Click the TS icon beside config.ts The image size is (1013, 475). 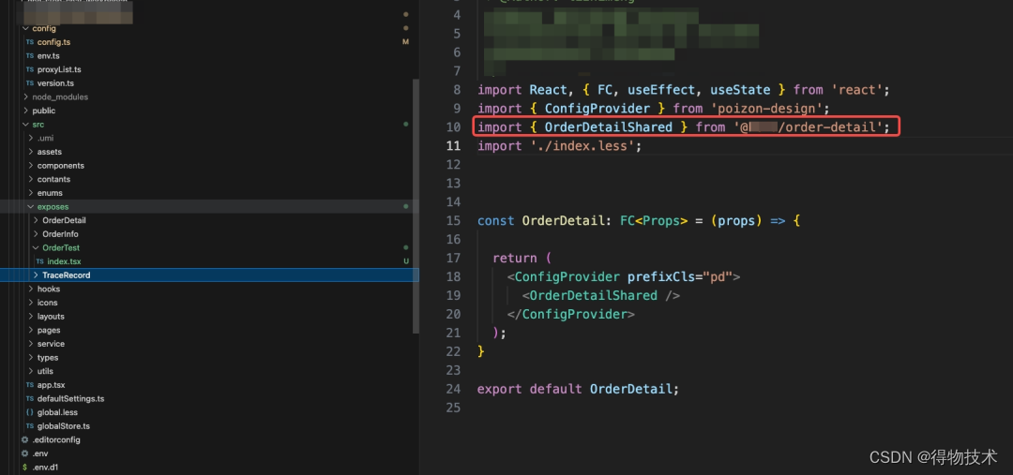coord(30,42)
